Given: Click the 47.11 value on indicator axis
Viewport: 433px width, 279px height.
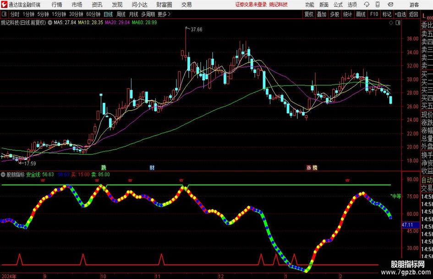Looking at the screenshot, I should tap(408, 225).
